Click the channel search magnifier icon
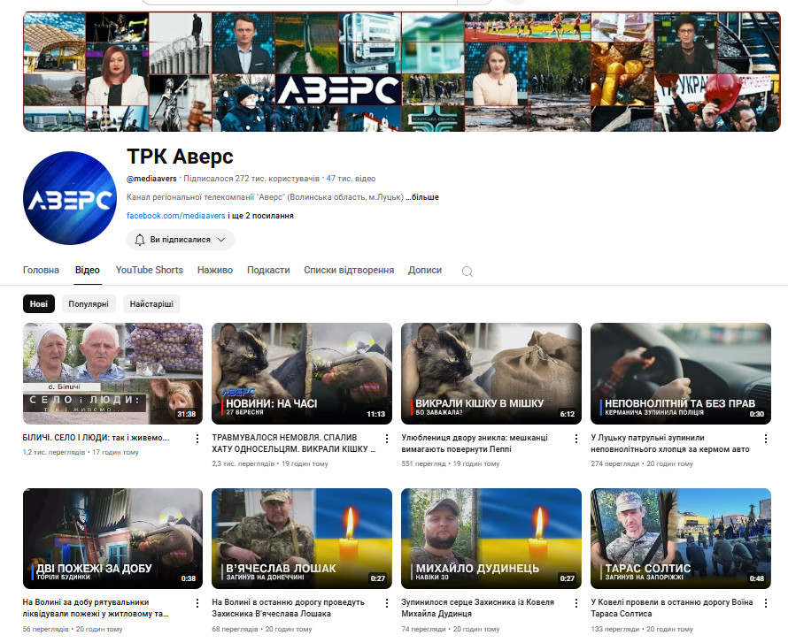788x643 pixels. pos(467,271)
